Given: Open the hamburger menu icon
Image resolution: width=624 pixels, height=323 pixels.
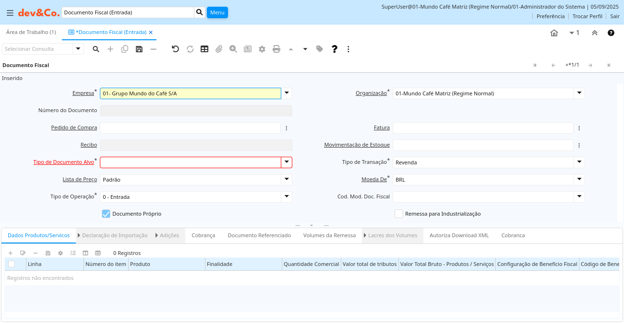Looking at the screenshot, I should click(10, 13).
